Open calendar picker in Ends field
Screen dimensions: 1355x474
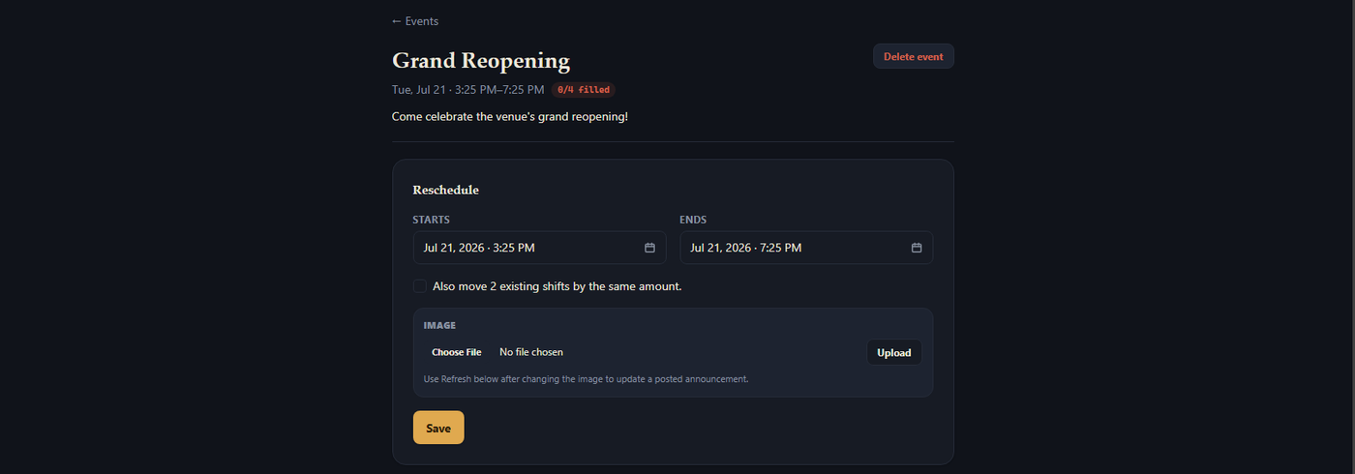pos(917,248)
